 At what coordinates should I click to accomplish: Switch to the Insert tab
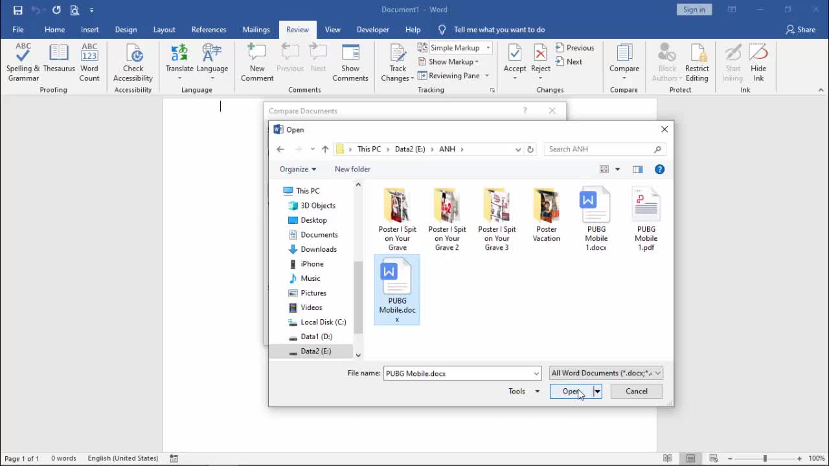[x=90, y=30]
